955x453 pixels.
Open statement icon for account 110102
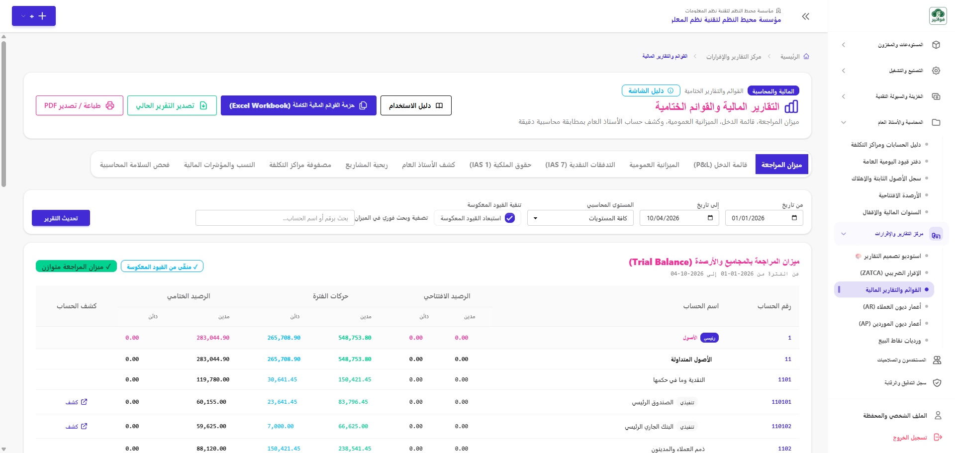point(84,426)
